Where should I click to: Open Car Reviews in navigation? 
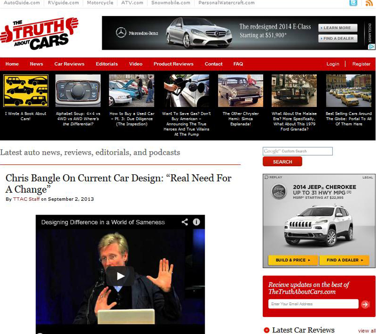pos(69,64)
